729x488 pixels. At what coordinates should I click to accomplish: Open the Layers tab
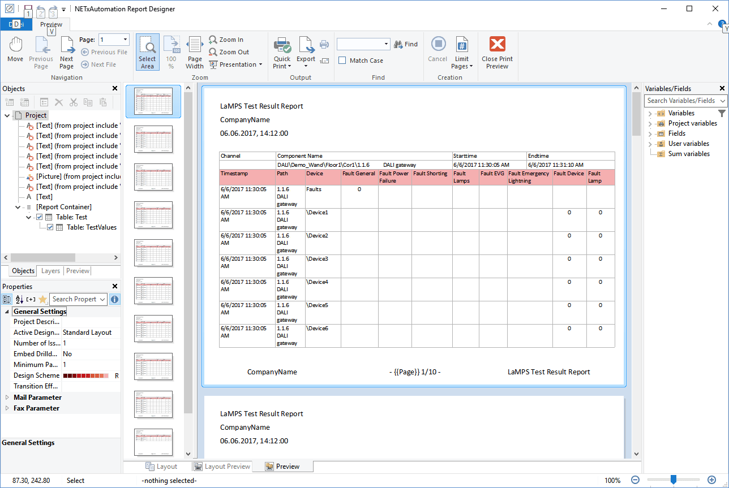point(50,271)
